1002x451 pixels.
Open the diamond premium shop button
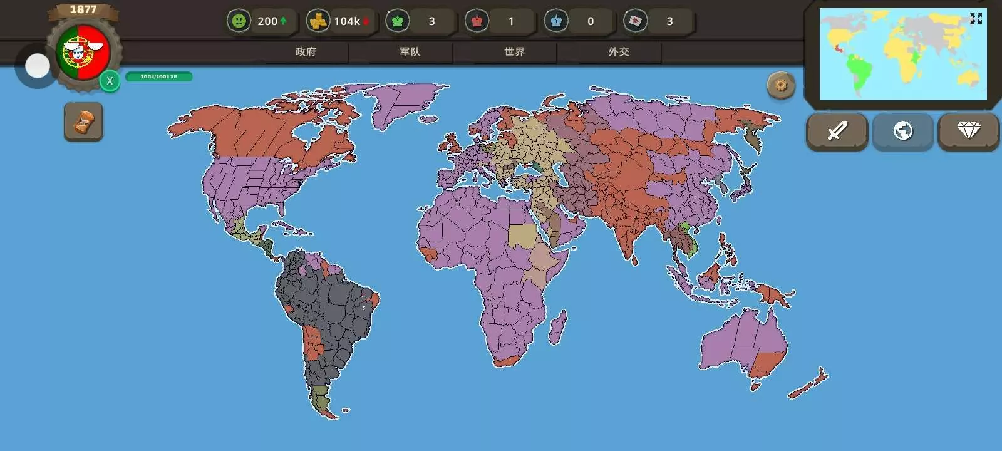[x=968, y=131]
